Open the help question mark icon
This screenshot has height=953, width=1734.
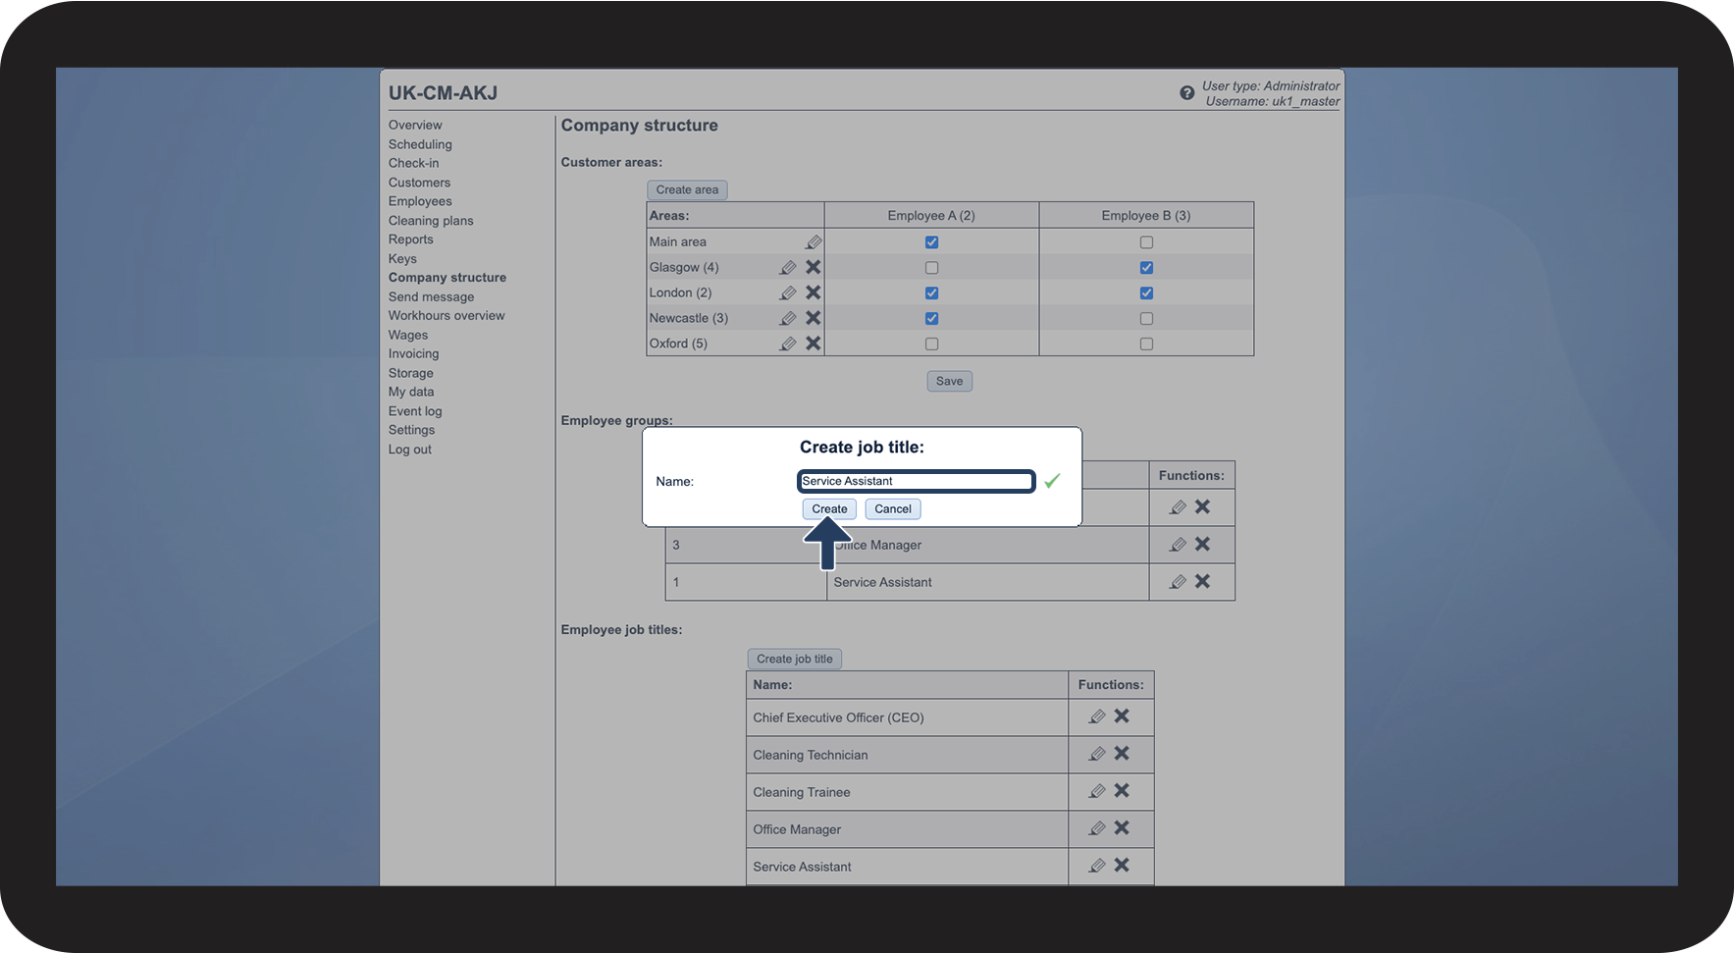pos(1186,93)
